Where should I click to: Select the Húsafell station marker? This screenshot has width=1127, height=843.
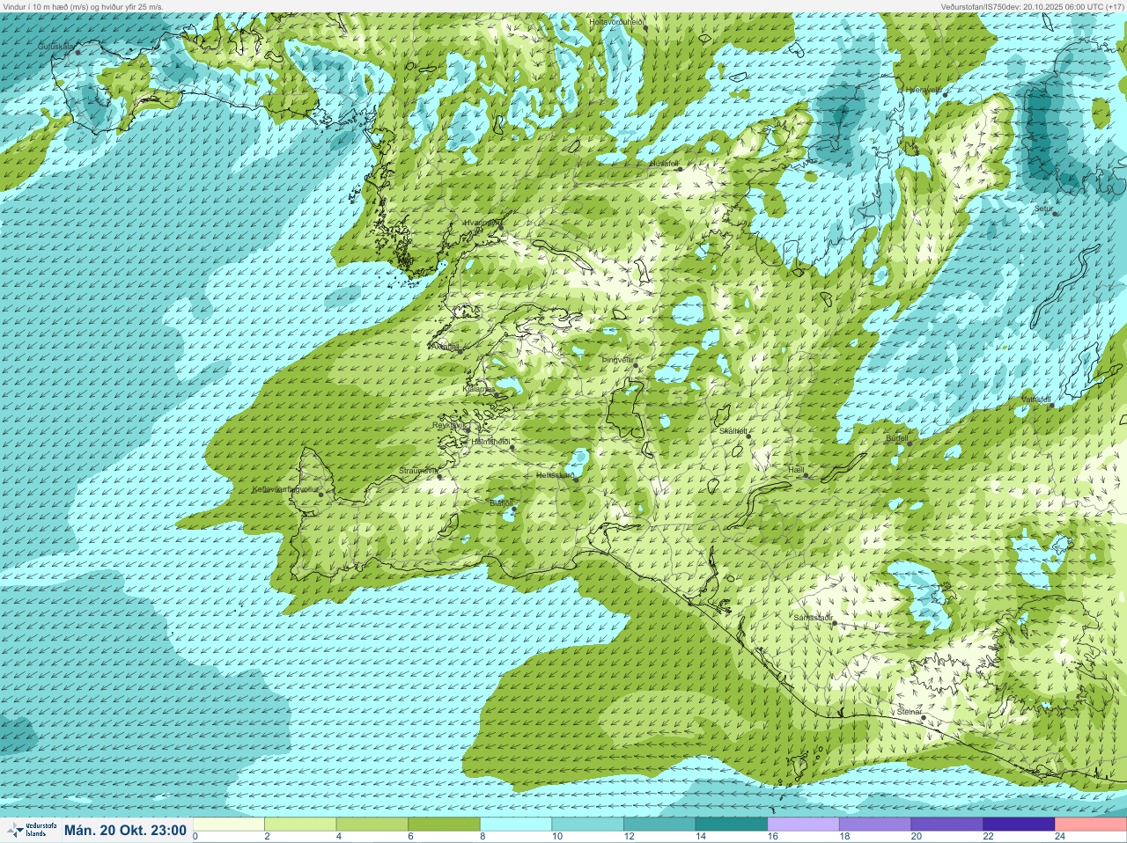pos(680,168)
